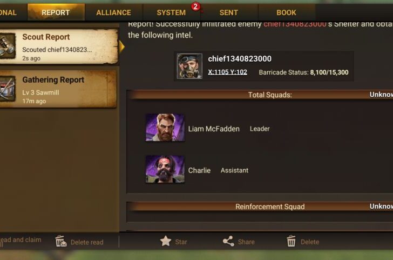Viewport: 393px width, 260px height.
Task: Expand the Total Squads section header
Action: [261, 95]
